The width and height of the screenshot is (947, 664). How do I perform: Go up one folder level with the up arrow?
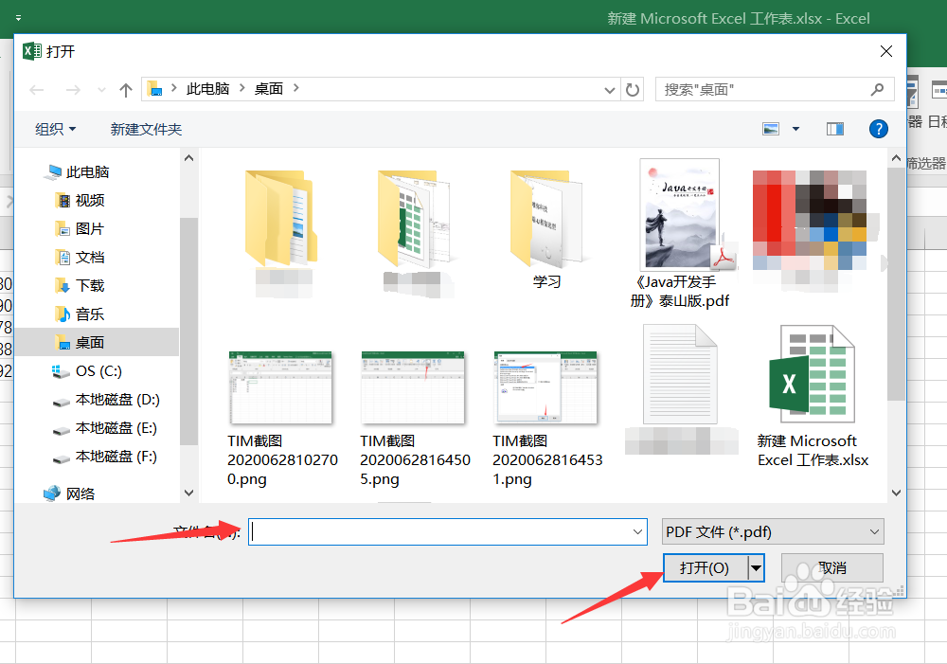(125, 90)
